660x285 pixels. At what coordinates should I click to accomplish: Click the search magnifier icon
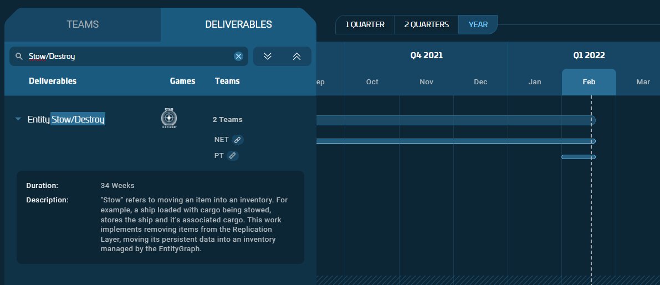coord(18,56)
